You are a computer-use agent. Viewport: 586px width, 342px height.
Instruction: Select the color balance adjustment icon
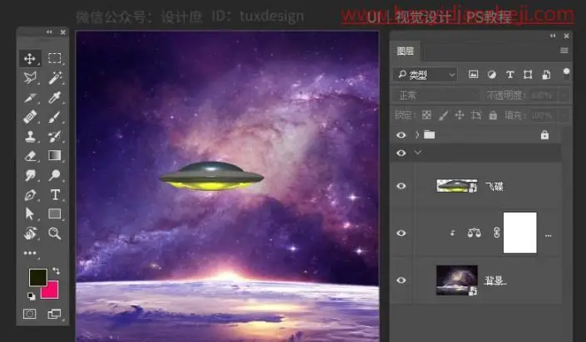(475, 233)
